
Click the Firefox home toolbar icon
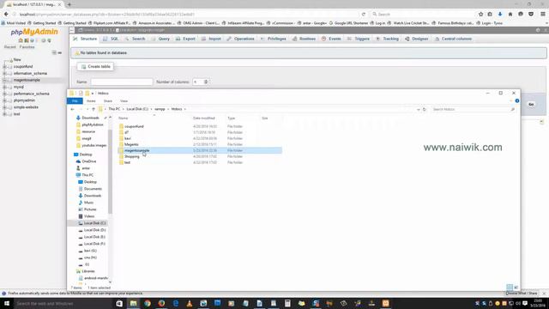pyautogui.click(x=510, y=14)
